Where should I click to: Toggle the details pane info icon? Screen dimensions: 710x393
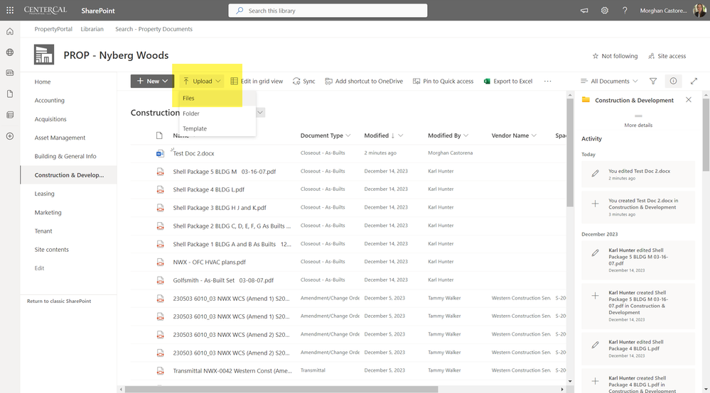coord(673,81)
